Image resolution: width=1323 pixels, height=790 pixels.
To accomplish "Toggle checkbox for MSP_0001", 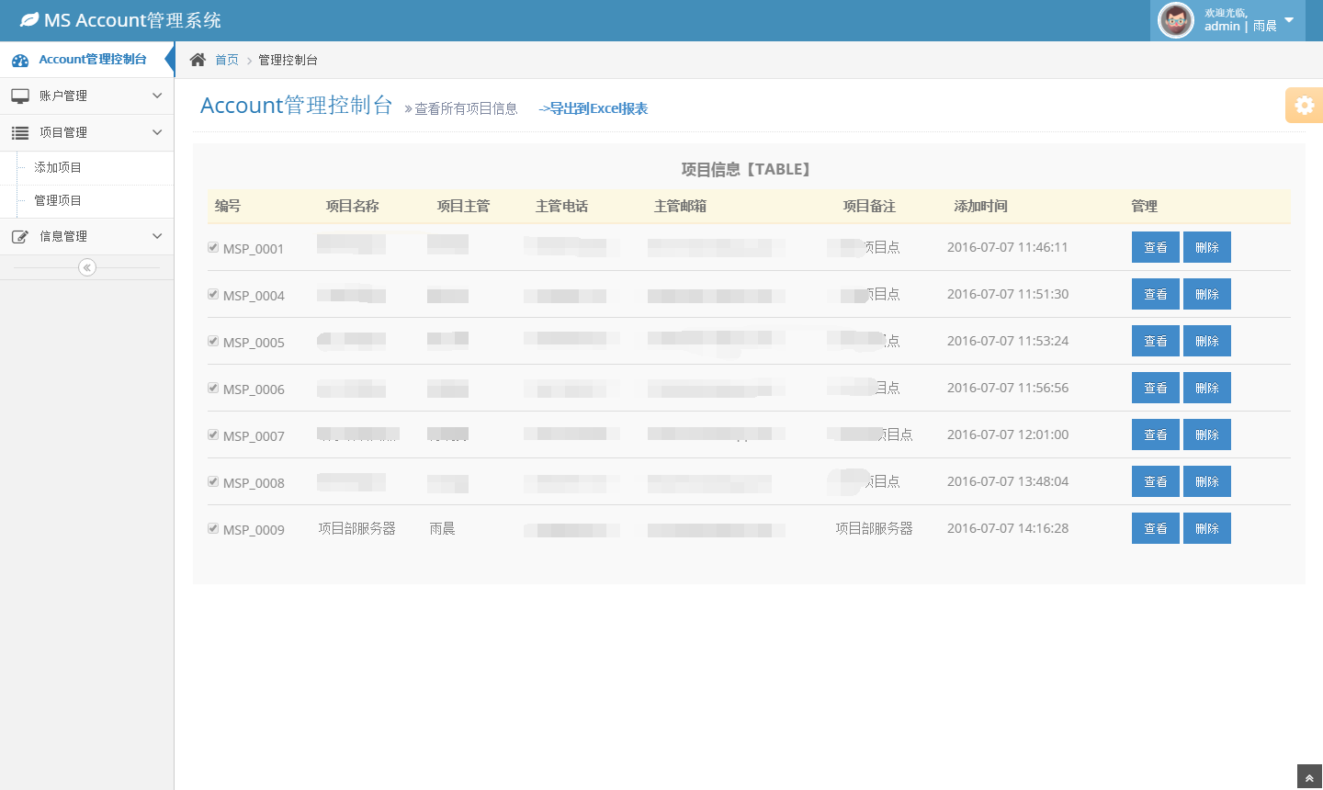I will click(213, 247).
